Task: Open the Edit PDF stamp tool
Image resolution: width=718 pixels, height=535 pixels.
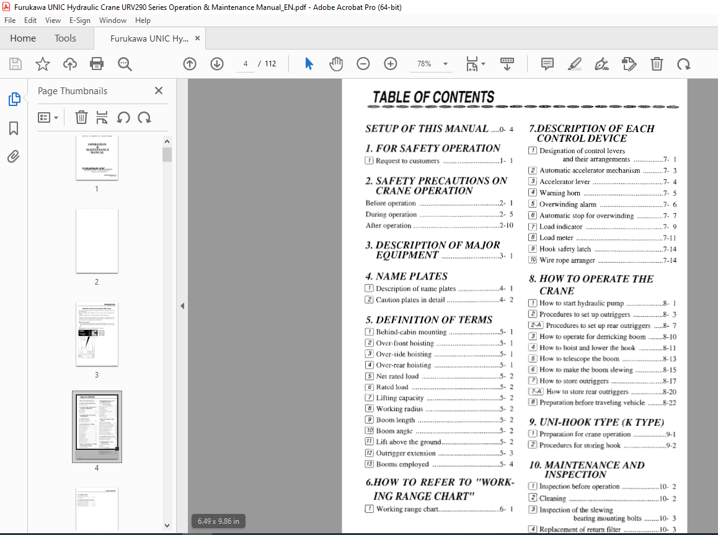Action: click(x=629, y=64)
